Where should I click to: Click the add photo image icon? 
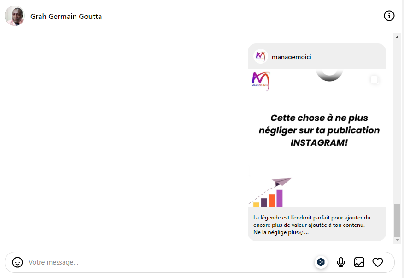tap(359, 262)
